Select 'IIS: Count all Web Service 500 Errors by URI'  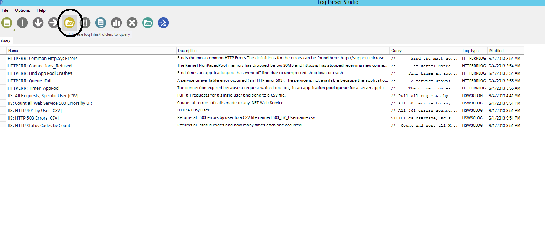tap(51, 103)
